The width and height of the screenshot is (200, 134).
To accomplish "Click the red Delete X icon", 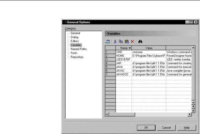I will pos(133,42).
